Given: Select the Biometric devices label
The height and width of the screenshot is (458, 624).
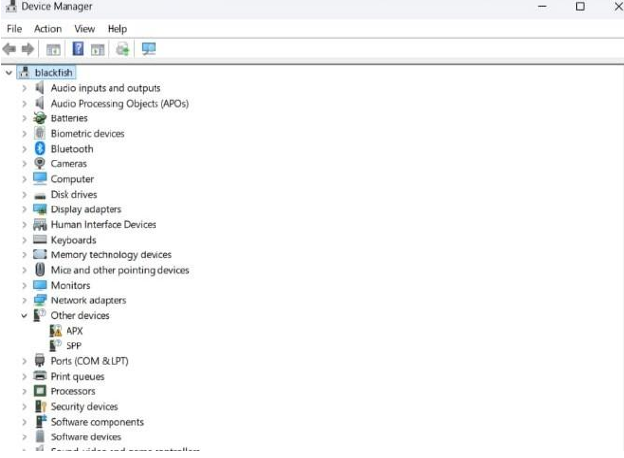Looking at the screenshot, I should [88, 133].
